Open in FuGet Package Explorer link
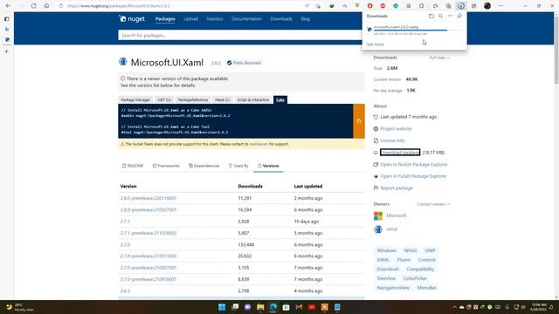559x314 pixels. pyautogui.click(x=413, y=176)
